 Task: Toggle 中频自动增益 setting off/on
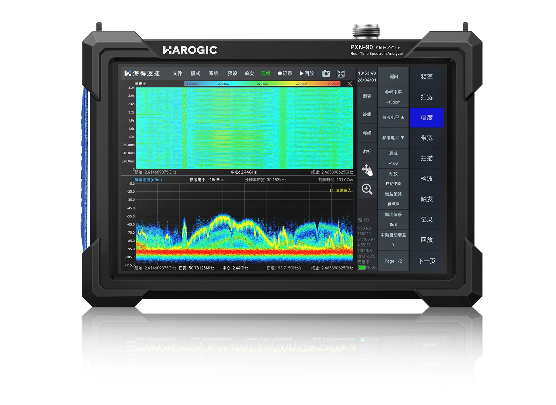[x=393, y=240]
